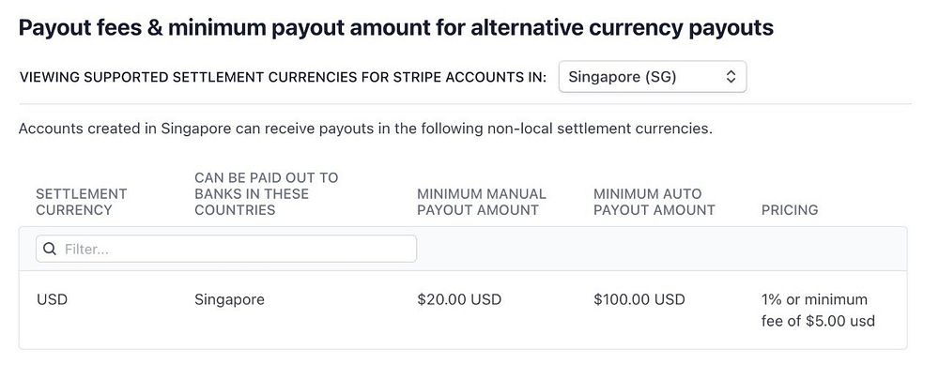Screen dimensions: 939x380
Task: Click the 'Viewing supported settlement currencies' label
Action: [283, 78]
